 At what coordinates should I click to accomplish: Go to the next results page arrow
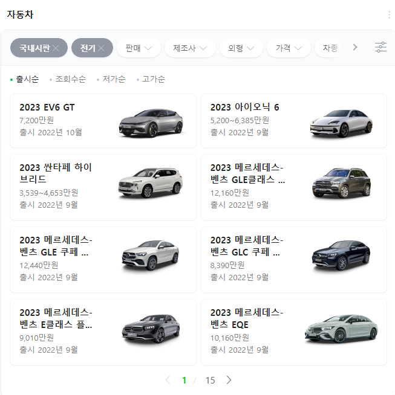coord(229,380)
